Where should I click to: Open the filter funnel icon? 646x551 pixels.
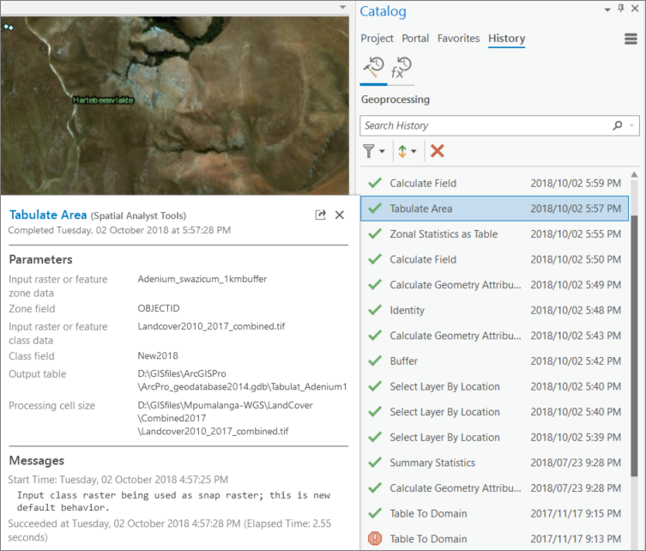tap(369, 151)
